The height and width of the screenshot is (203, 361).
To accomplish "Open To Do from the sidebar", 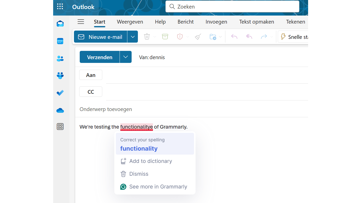I will pos(60,93).
